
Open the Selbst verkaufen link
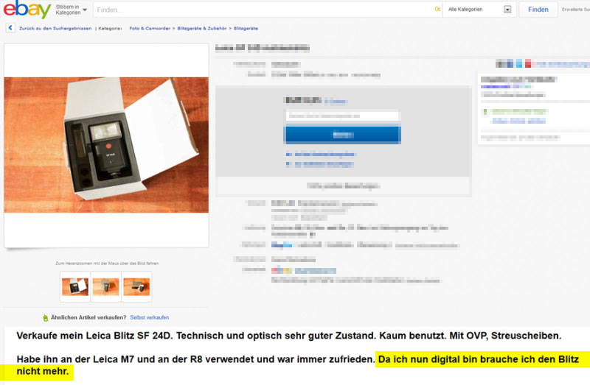click(x=150, y=317)
